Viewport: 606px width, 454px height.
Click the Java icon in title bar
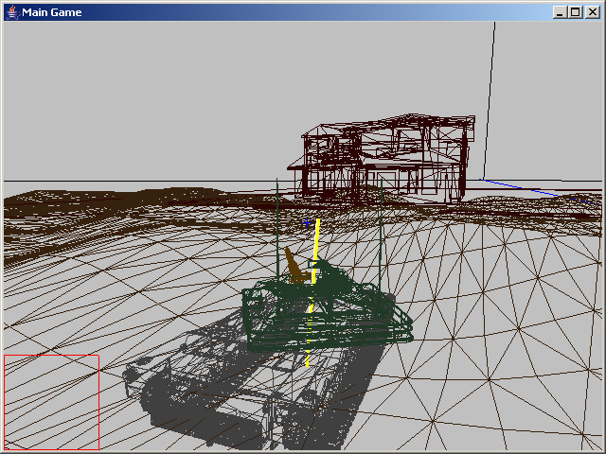(x=12, y=12)
